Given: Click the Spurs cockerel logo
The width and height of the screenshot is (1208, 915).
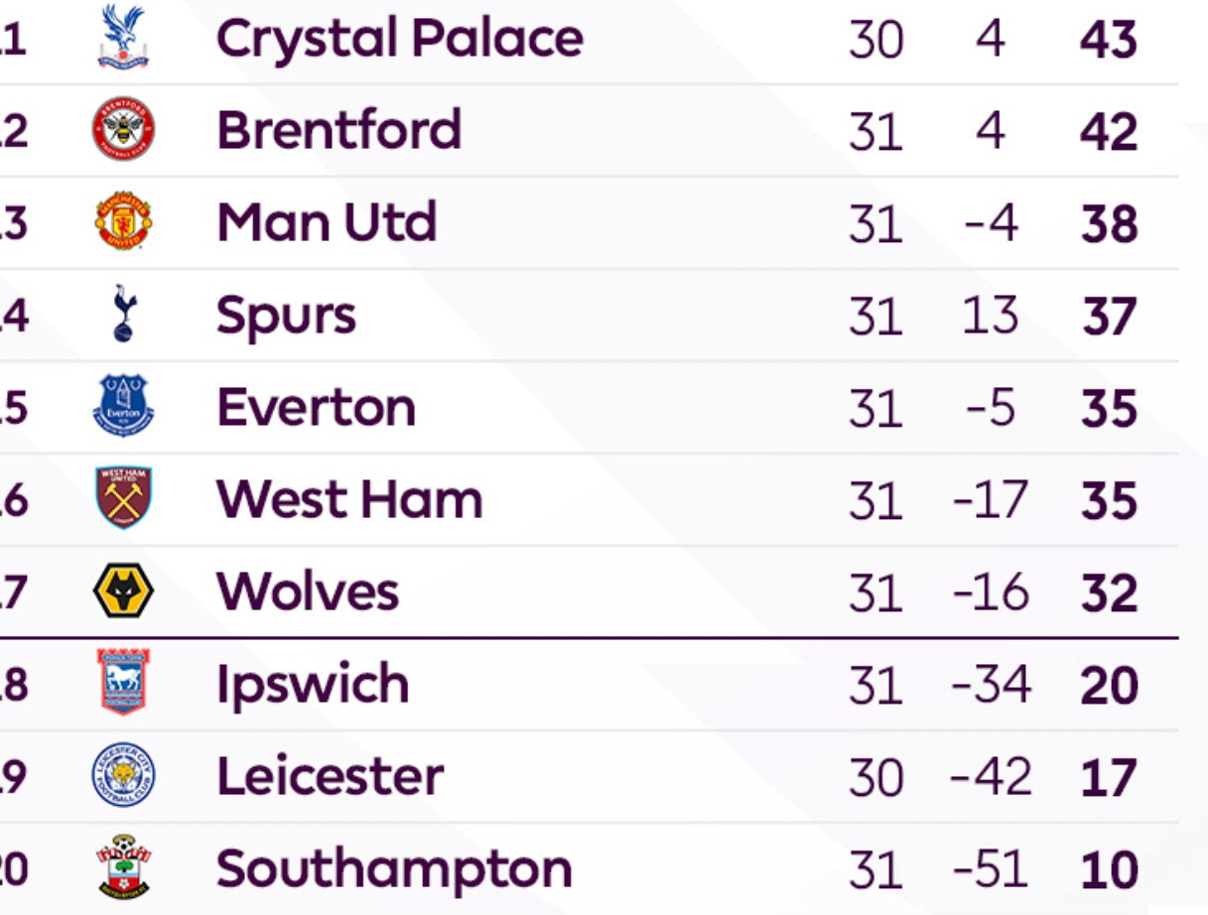Looking at the screenshot, I should pyautogui.click(x=123, y=314).
